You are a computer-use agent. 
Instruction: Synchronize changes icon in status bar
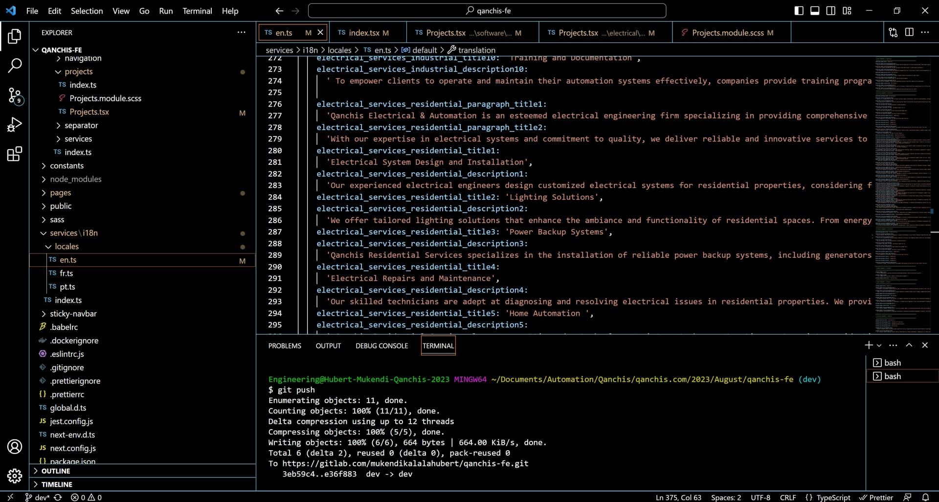pyautogui.click(x=58, y=497)
